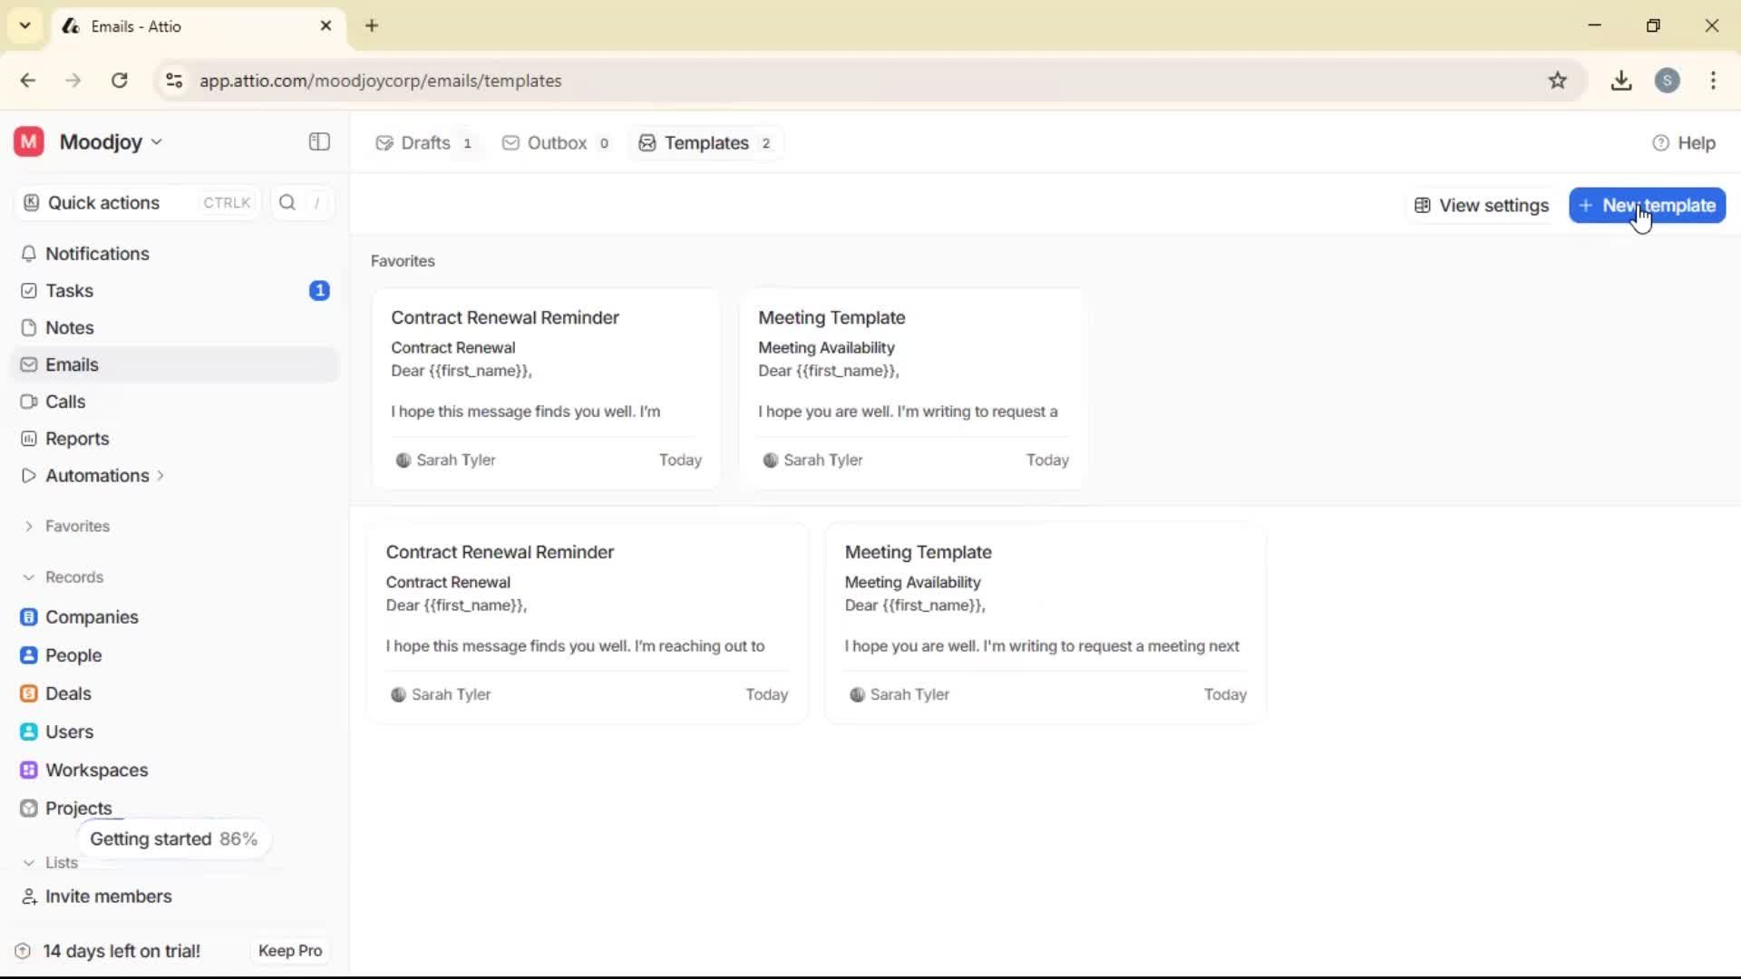Open Reports from the sidebar
1741x979 pixels.
click(x=75, y=439)
